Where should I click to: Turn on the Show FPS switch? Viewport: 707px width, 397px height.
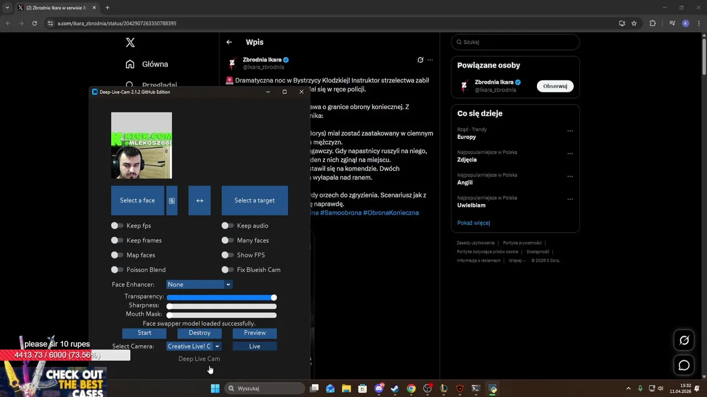coord(227,255)
